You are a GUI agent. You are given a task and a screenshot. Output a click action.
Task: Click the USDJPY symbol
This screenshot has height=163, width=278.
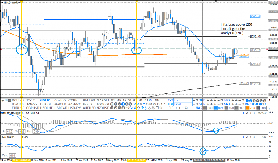pos(75,108)
